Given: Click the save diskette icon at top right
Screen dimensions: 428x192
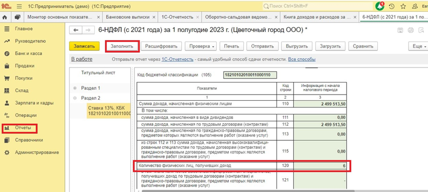Looking at the screenshot, I should click(x=400, y=30).
